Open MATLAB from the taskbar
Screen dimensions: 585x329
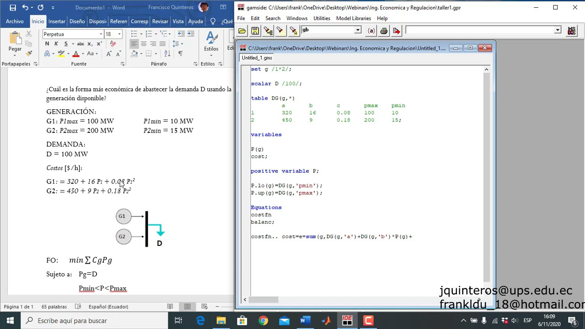(326, 320)
